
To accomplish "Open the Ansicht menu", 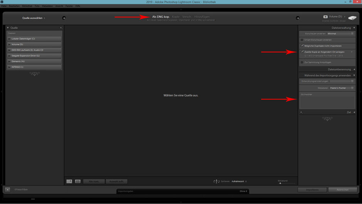I will click(59, 6).
